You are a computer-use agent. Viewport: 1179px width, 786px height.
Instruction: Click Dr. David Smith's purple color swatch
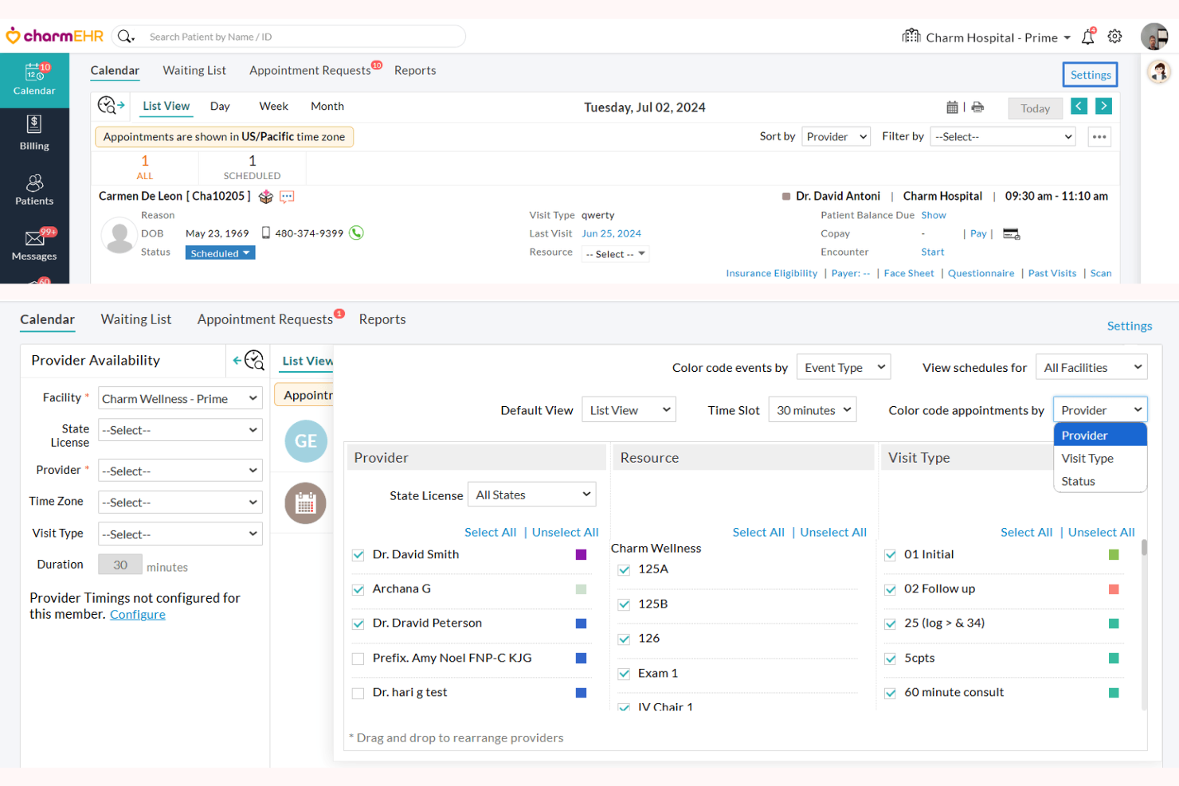pos(582,555)
